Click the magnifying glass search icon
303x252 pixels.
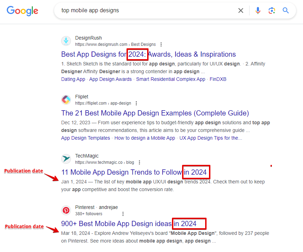[286, 10]
